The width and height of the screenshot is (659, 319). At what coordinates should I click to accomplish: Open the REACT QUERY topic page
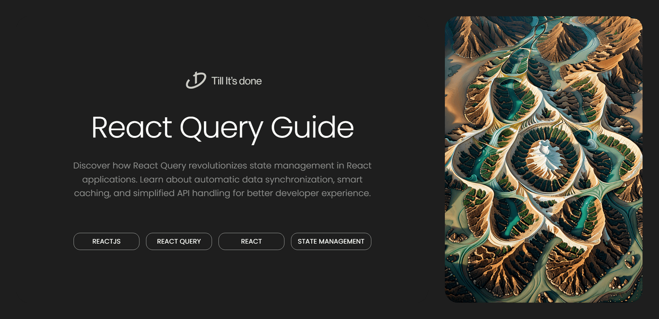click(x=178, y=241)
